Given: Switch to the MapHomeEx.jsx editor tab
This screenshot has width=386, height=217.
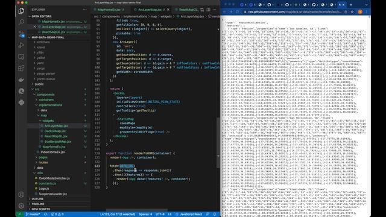Looking at the screenshot, I should tap(109, 10).
